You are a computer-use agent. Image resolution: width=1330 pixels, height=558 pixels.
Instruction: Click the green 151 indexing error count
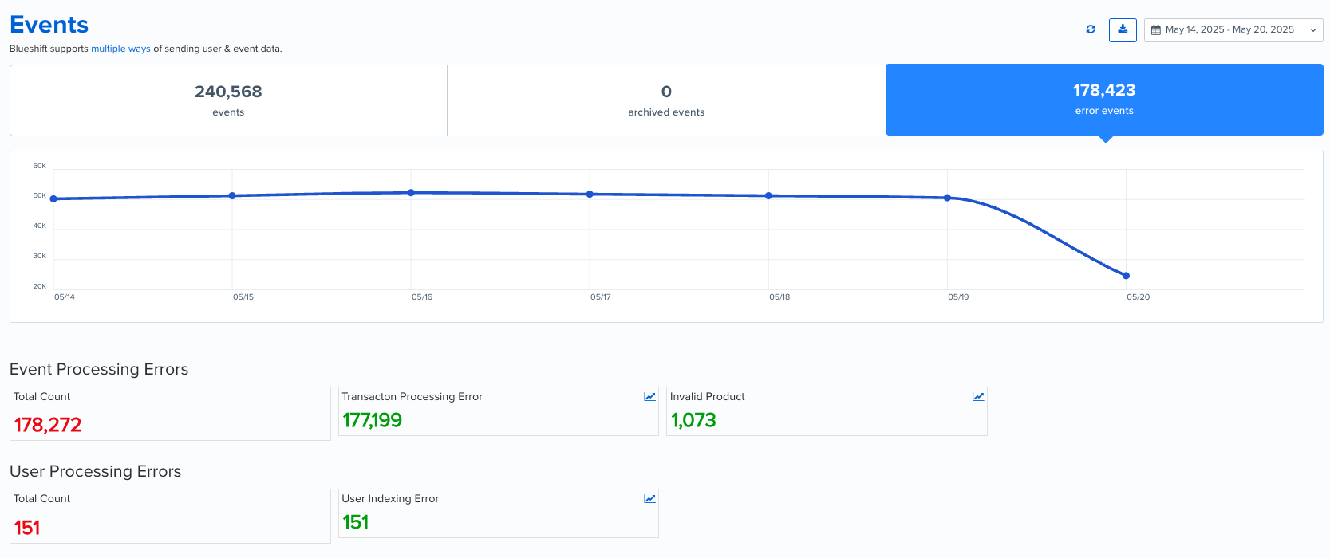click(356, 522)
